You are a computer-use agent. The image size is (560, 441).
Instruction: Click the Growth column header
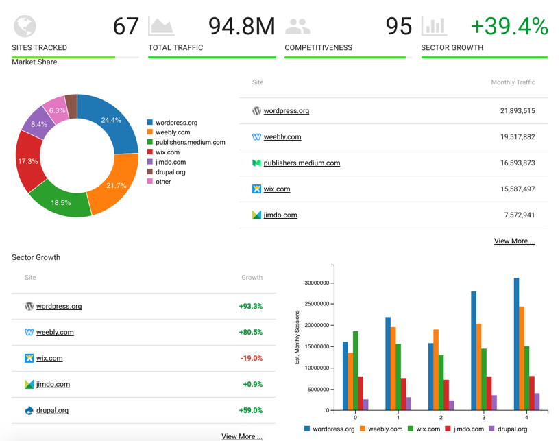(252, 278)
